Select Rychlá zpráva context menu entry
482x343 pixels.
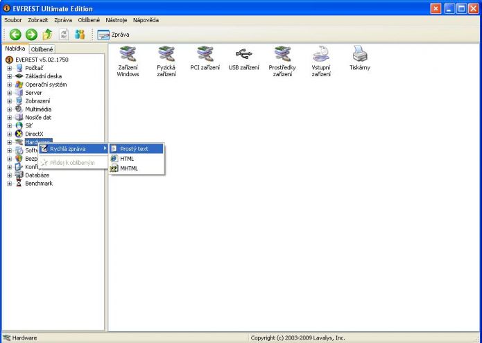tap(74, 148)
